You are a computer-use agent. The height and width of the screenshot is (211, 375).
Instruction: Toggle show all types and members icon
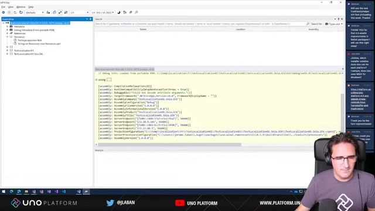pos(66,12)
